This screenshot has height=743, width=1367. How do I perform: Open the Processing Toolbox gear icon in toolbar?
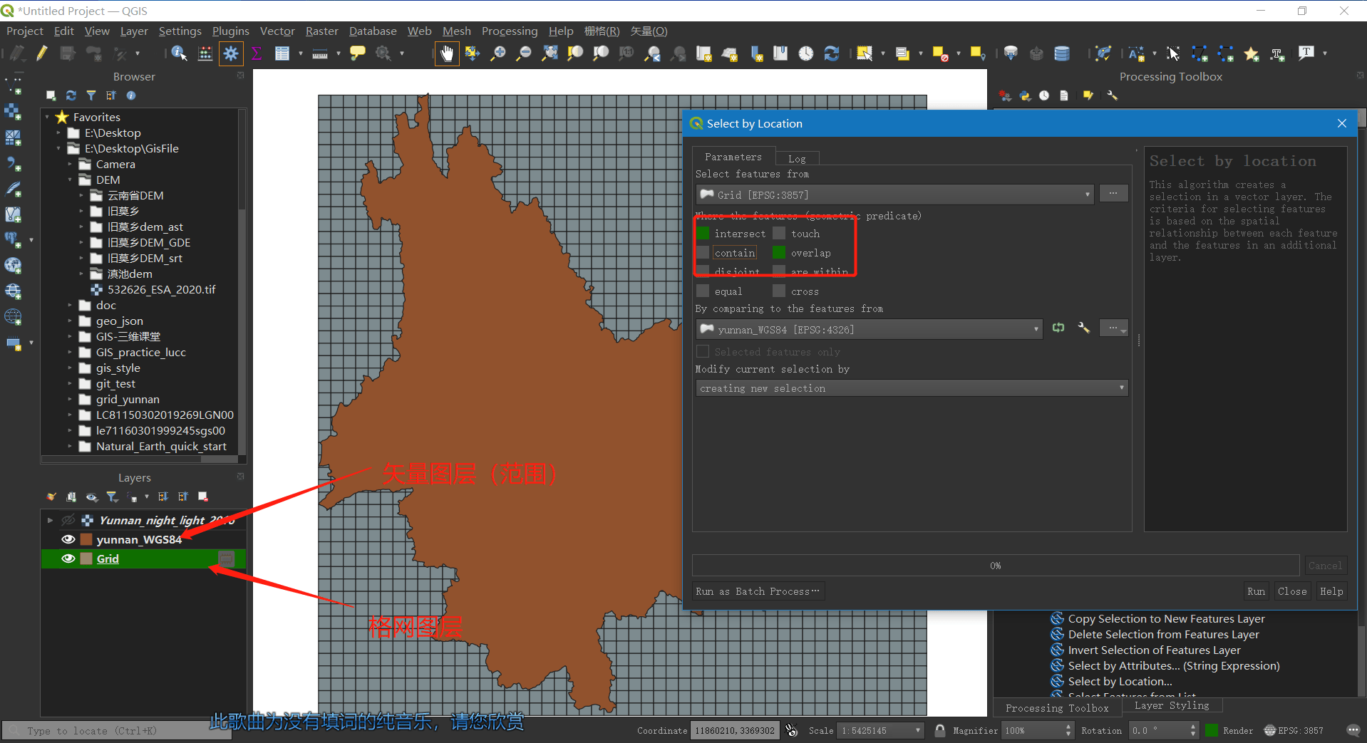[x=231, y=53]
